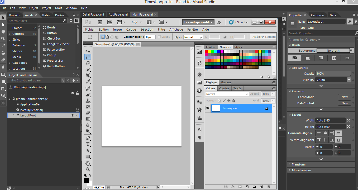This screenshot has width=358, height=190.
Task: Switch to the DetailPage.xaml tab
Action: point(93,14)
